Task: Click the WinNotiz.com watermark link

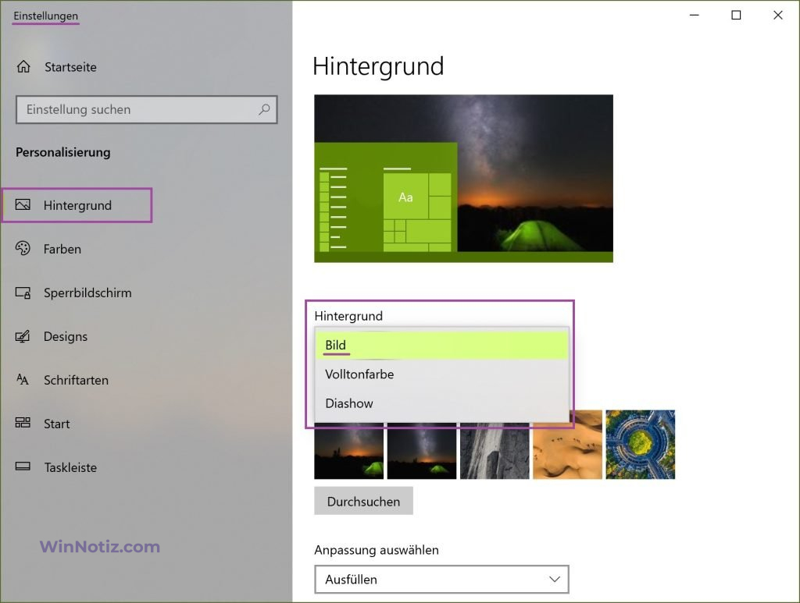Action: click(x=98, y=547)
